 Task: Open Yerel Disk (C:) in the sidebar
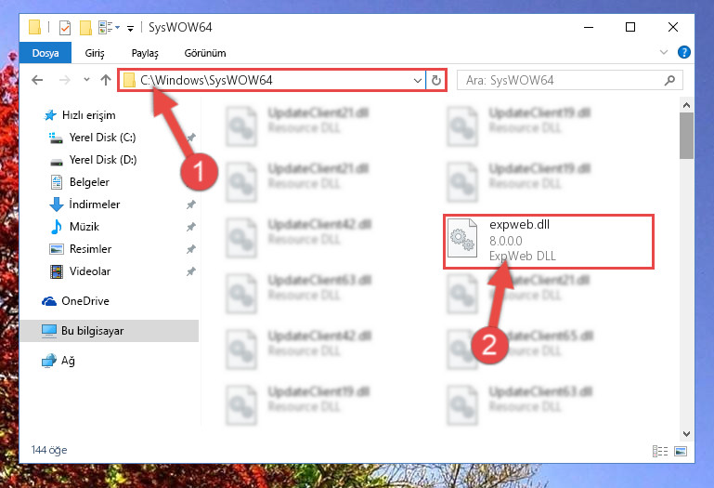click(x=102, y=138)
